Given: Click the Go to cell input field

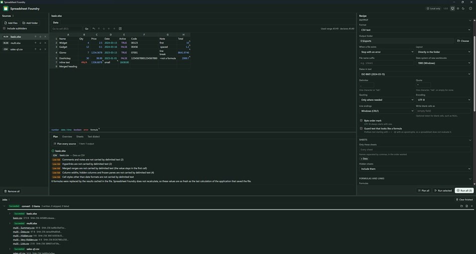Looking at the screenshot, I should (x=67, y=29).
